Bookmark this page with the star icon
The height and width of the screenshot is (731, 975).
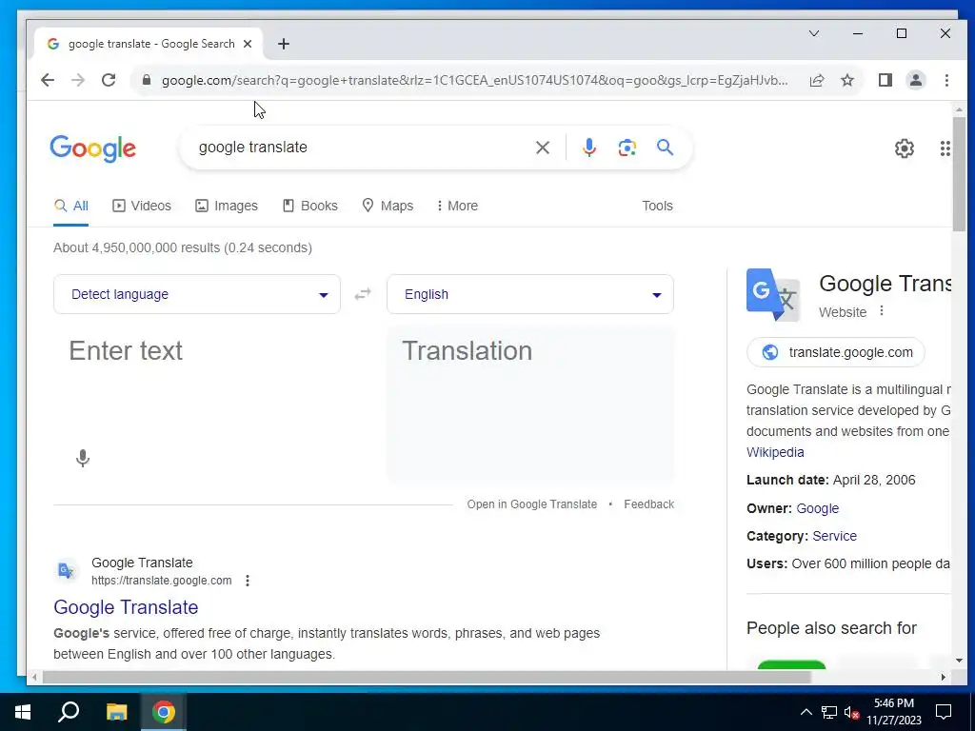point(846,80)
